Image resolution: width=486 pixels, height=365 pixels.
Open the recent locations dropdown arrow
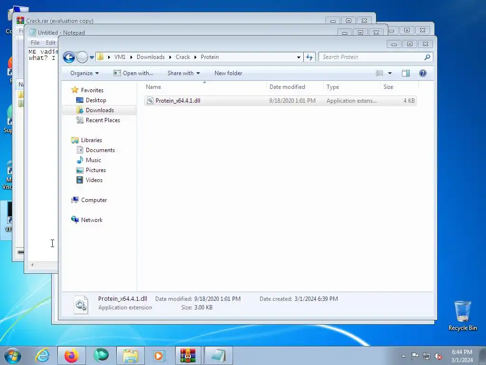[92, 58]
